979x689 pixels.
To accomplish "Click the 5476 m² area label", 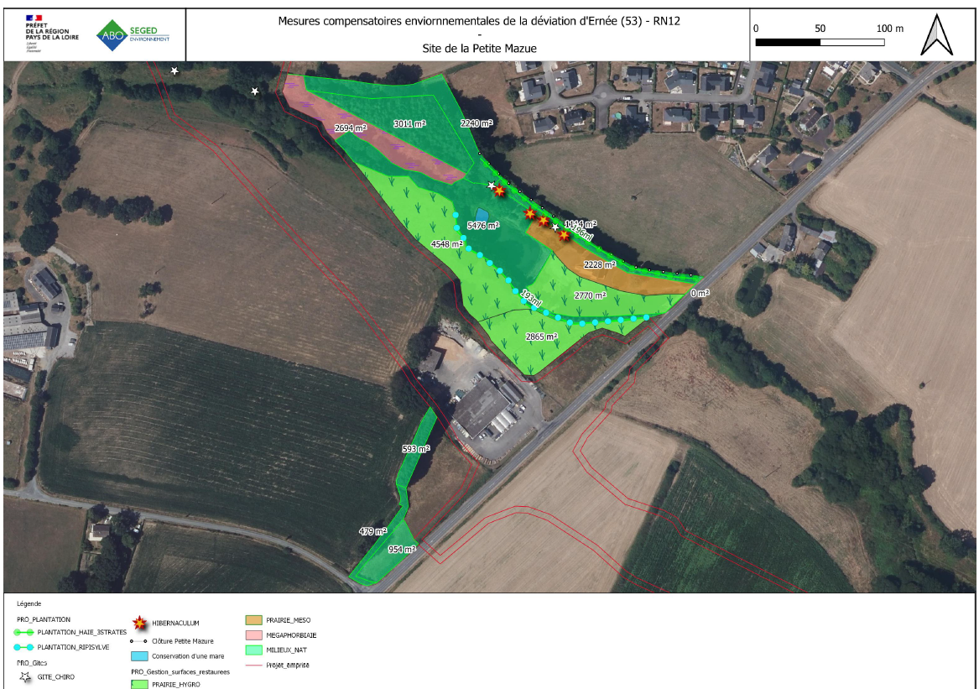I will (483, 226).
